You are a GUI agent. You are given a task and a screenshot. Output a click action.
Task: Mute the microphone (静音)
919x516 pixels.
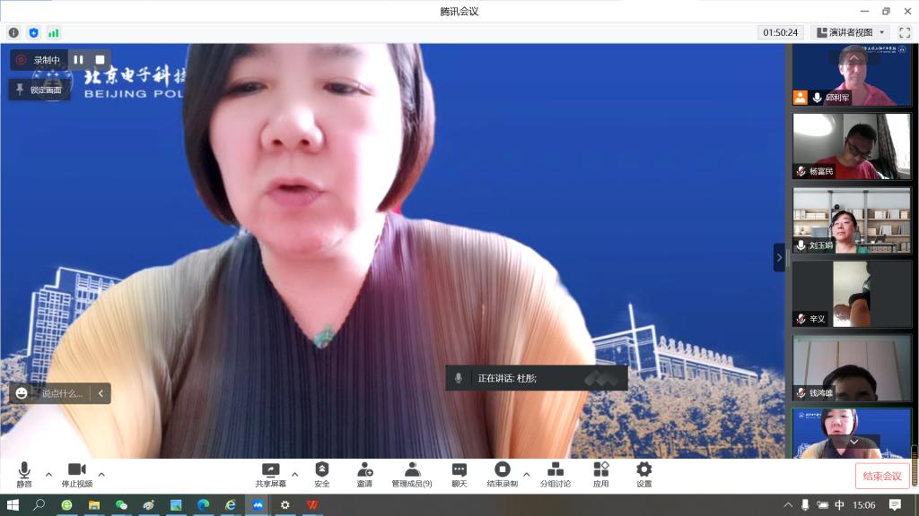24,470
